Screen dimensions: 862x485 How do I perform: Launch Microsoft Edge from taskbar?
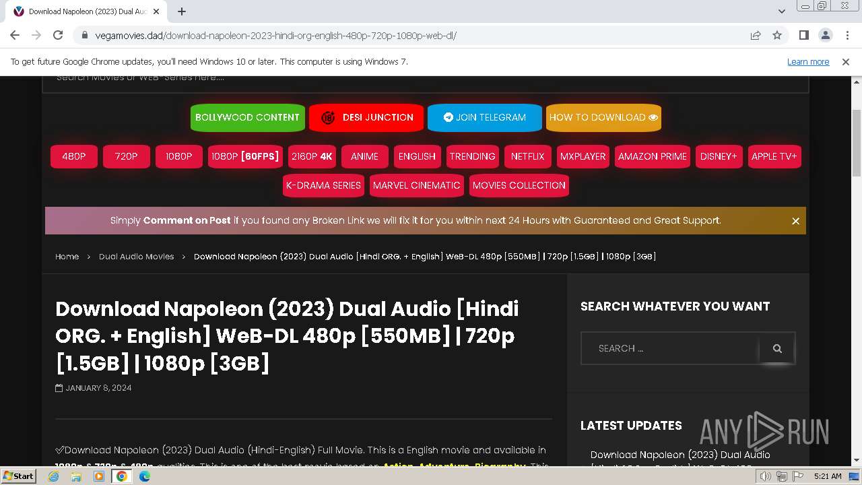coord(145,476)
